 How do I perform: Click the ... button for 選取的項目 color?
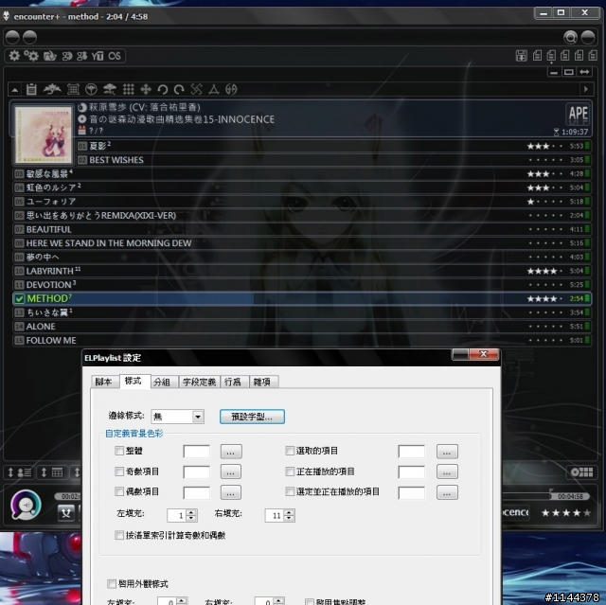pos(447,452)
